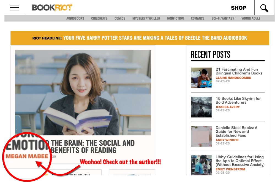The image size is (275, 182).
Task: Browse the MYSTERY/THRILLER category
Action: click(146, 18)
